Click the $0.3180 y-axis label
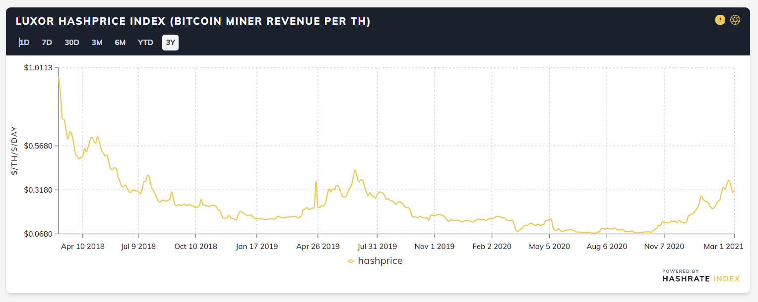This screenshot has width=758, height=302. click(x=38, y=190)
